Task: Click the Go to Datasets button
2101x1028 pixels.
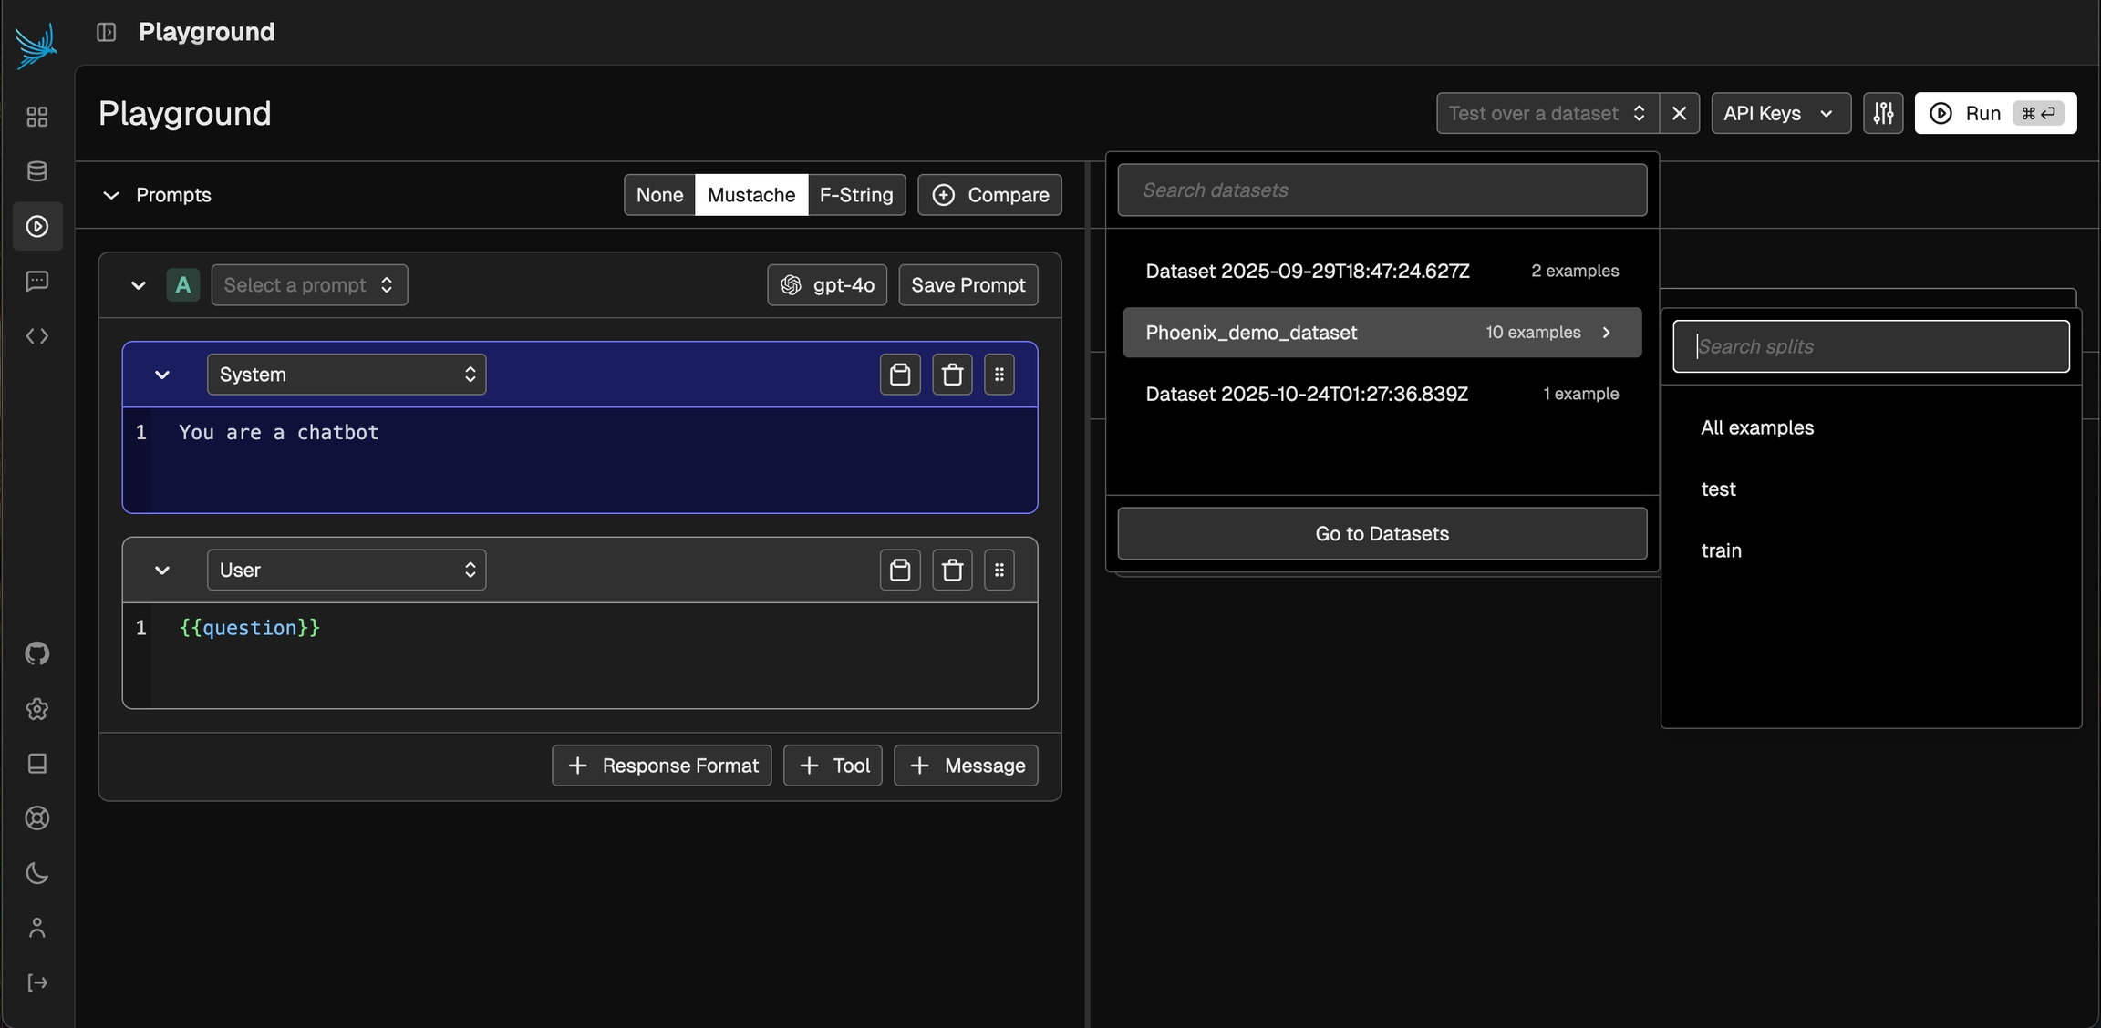Action: tap(1381, 534)
